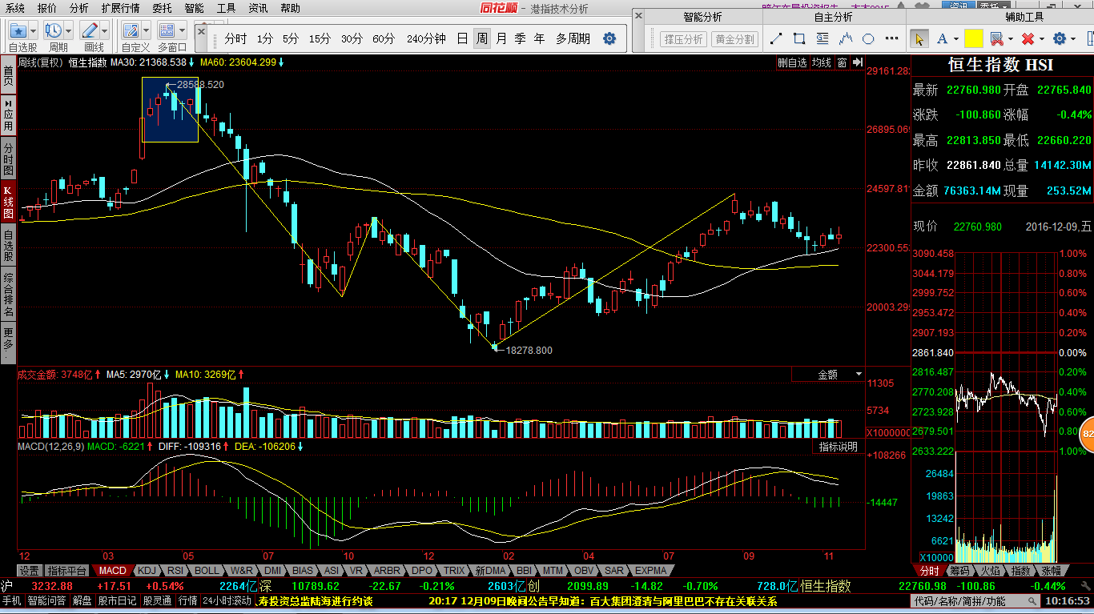
Task: Open the 报价 menu
Action: pyautogui.click(x=47, y=8)
